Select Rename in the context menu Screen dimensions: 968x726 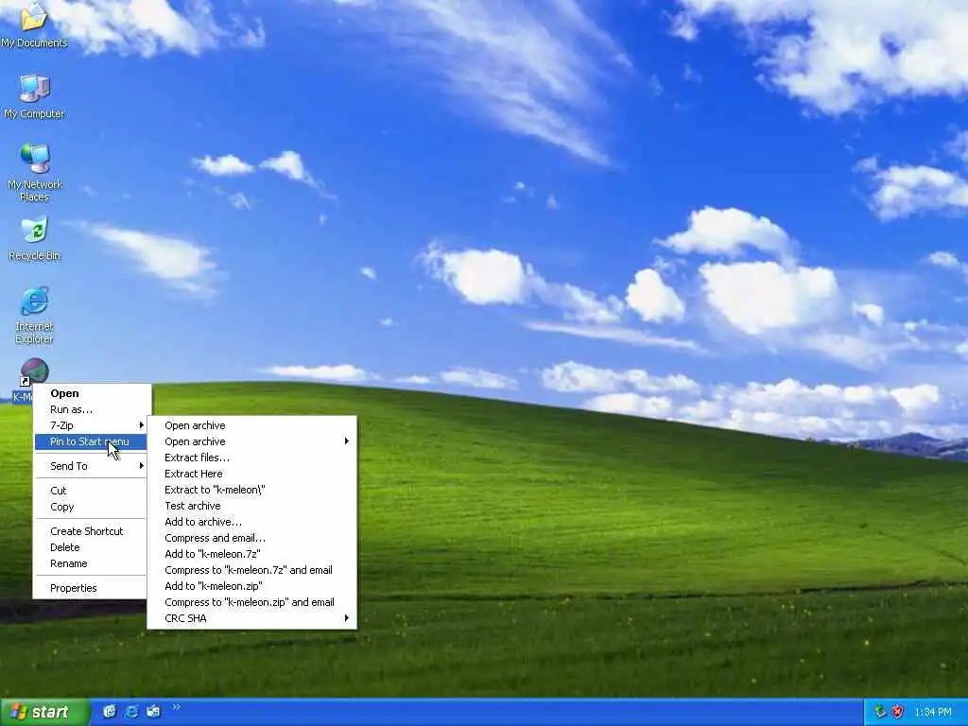point(90,563)
